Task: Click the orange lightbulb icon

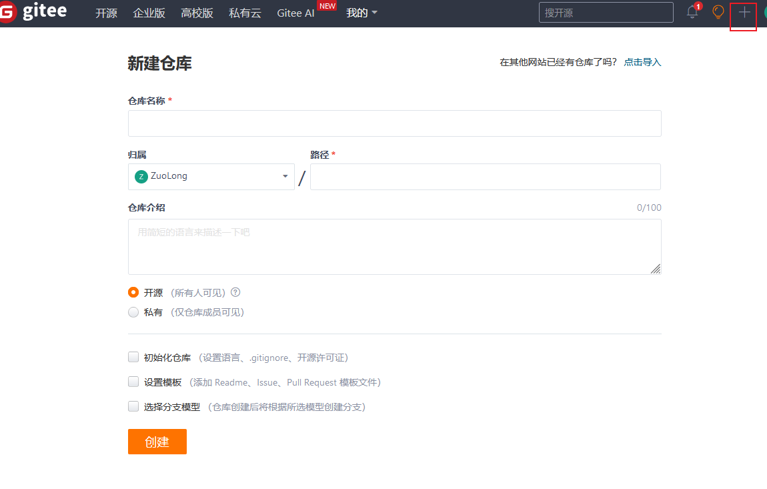Action: (x=718, y=12)
